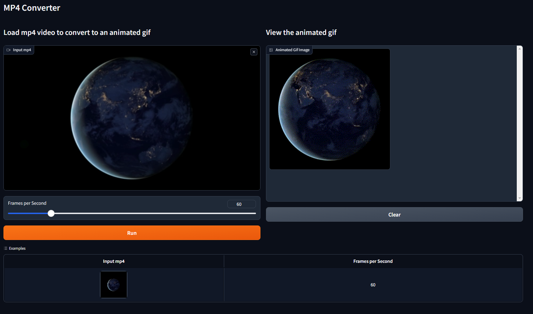The width and height of the screenshot is (533, 314).
Task: Click the unfilled slider track right of the handle
Action: pyautogui.click(x=155, y=213)
